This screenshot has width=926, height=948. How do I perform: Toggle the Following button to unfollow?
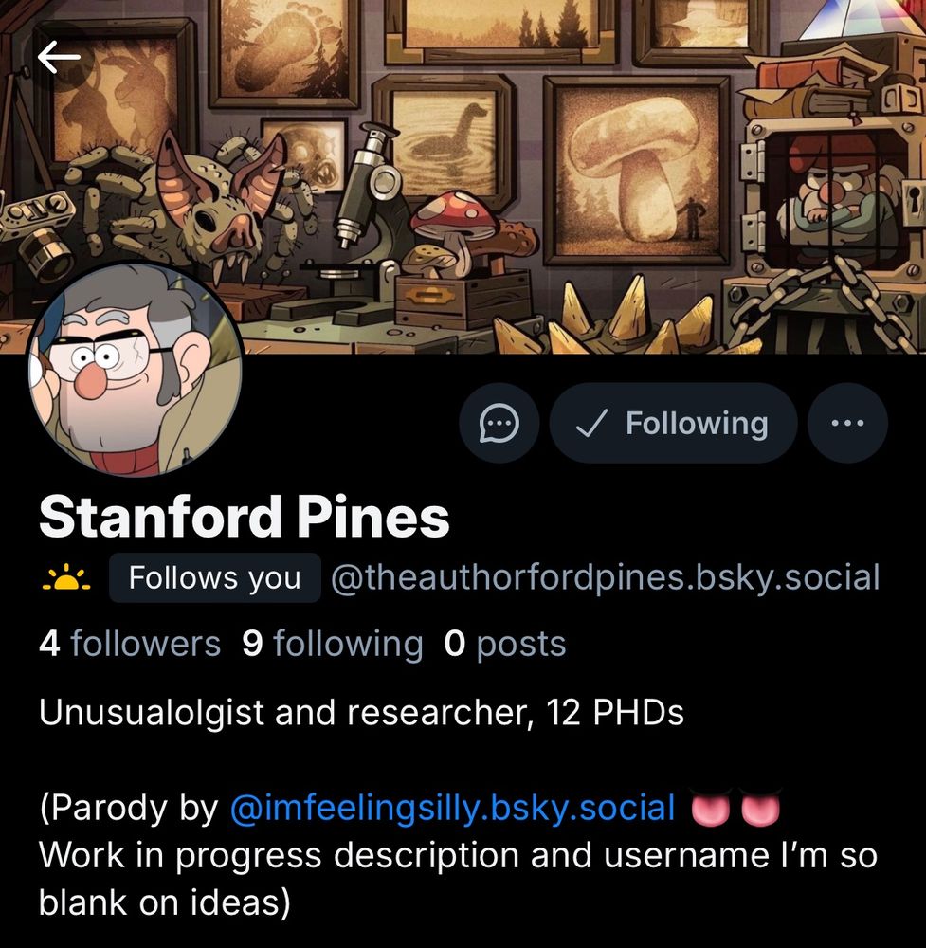[x=673, y=423]
